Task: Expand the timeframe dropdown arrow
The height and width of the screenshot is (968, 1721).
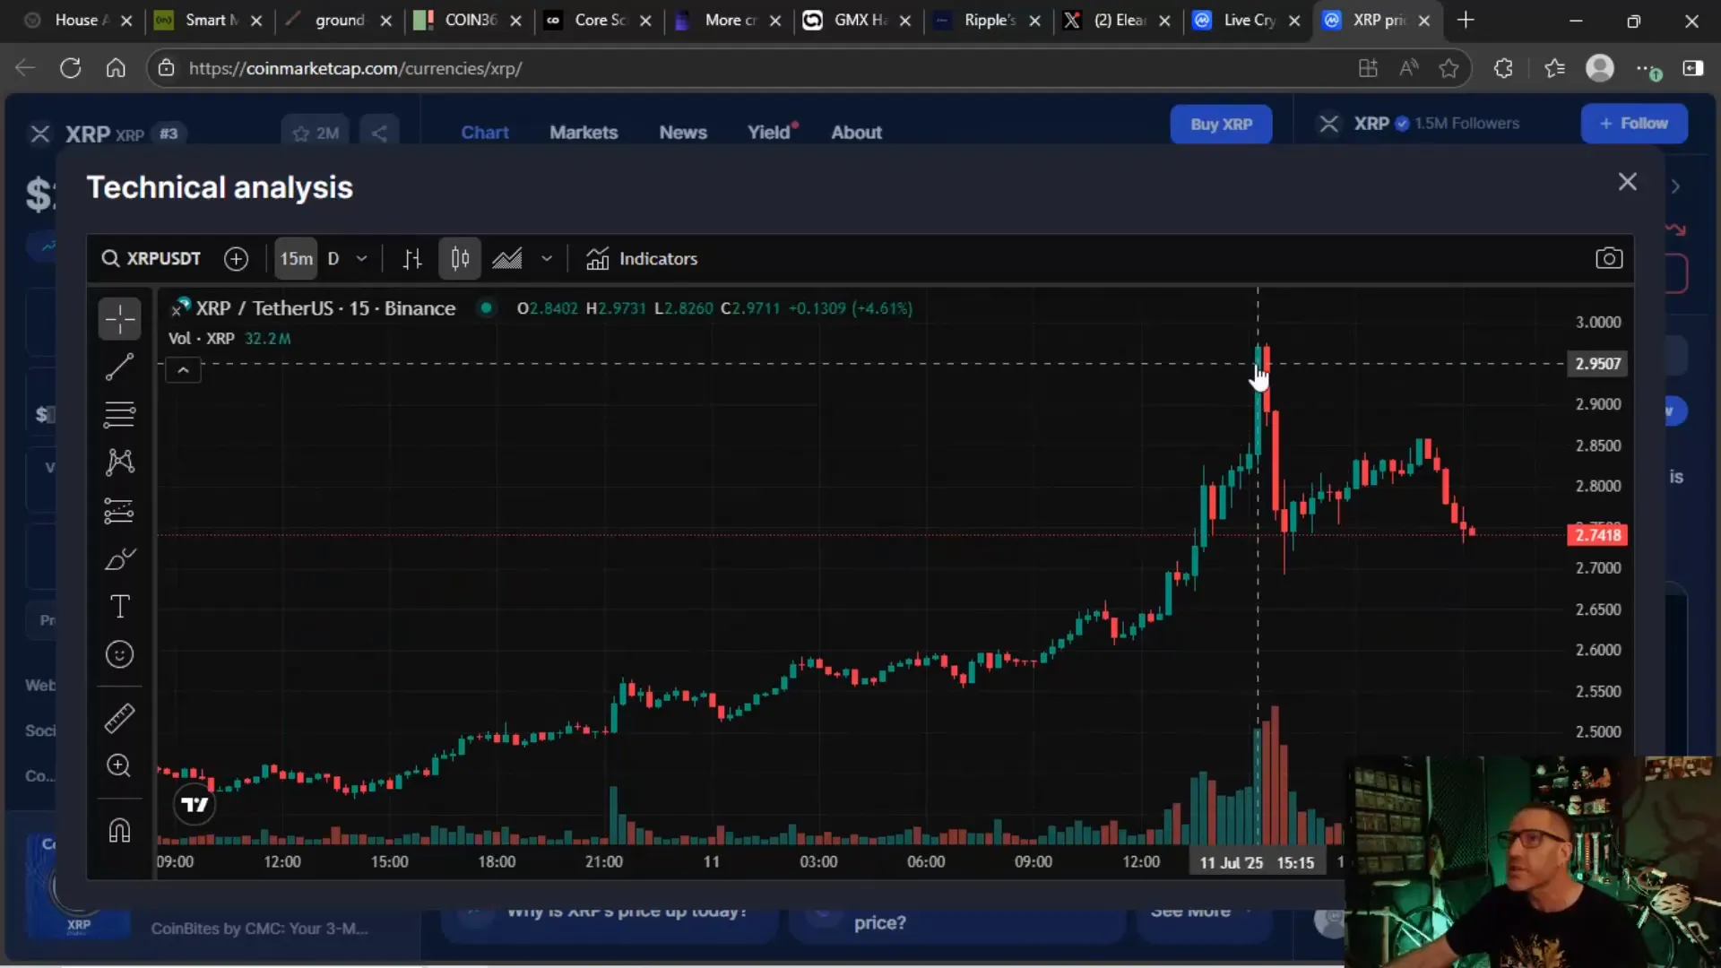Action: pyautogui.click(x=362, y=259)
